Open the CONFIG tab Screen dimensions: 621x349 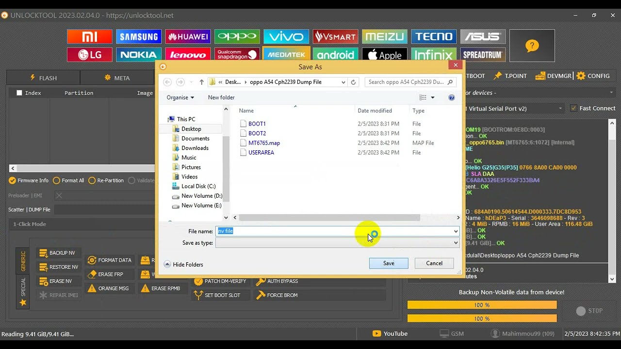click(x=593, y=76)
